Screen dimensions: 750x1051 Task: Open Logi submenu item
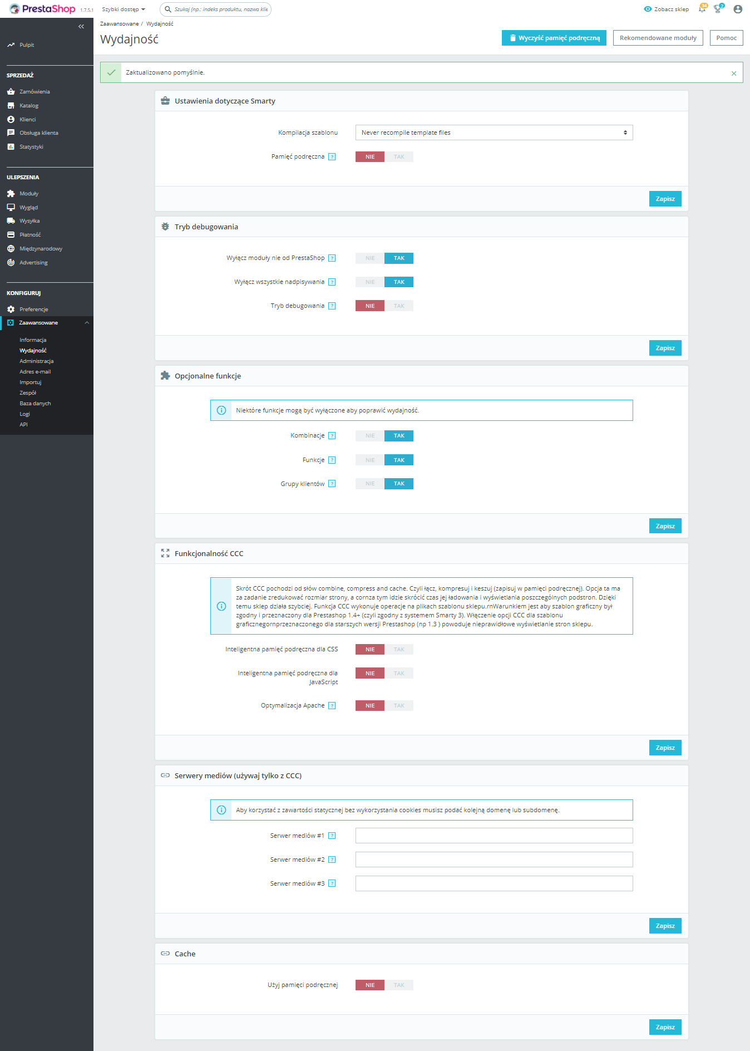pos(24,414)
